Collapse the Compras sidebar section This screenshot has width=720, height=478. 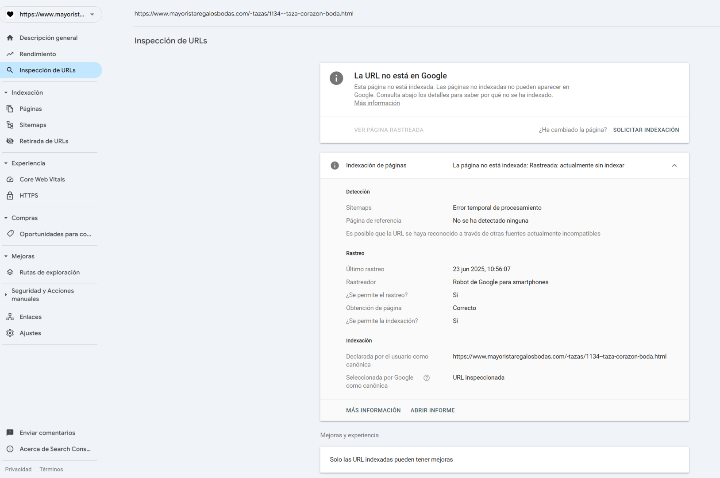[x=6, y=218]
